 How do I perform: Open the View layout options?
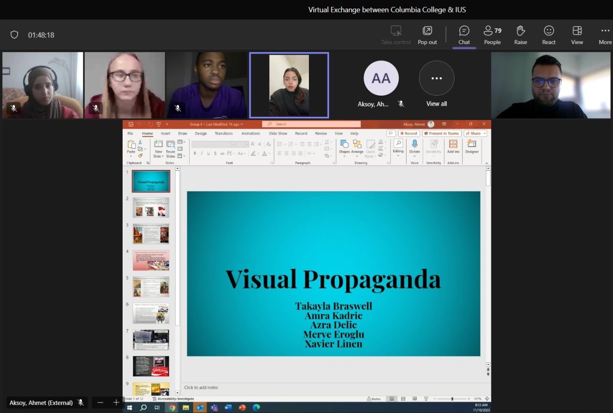coord(577,35)
